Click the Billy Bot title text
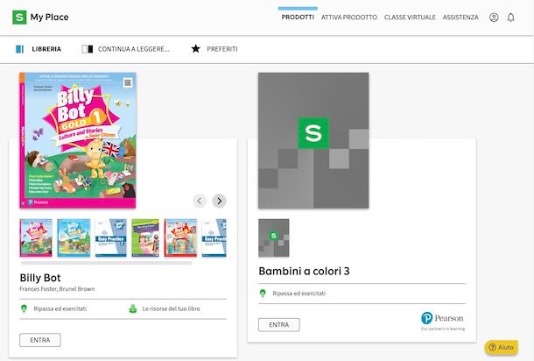This screenshot has height=361, width=534. tap(40, 278)
